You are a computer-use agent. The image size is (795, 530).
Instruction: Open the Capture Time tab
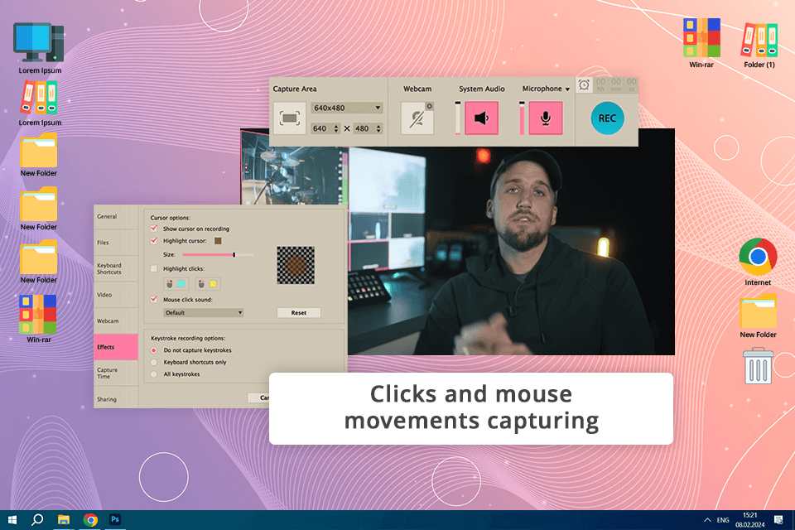(116, 373)
